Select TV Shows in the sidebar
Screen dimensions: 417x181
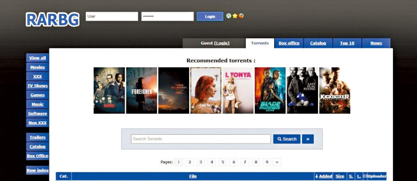pyautogui.click(x=37, y=86)
